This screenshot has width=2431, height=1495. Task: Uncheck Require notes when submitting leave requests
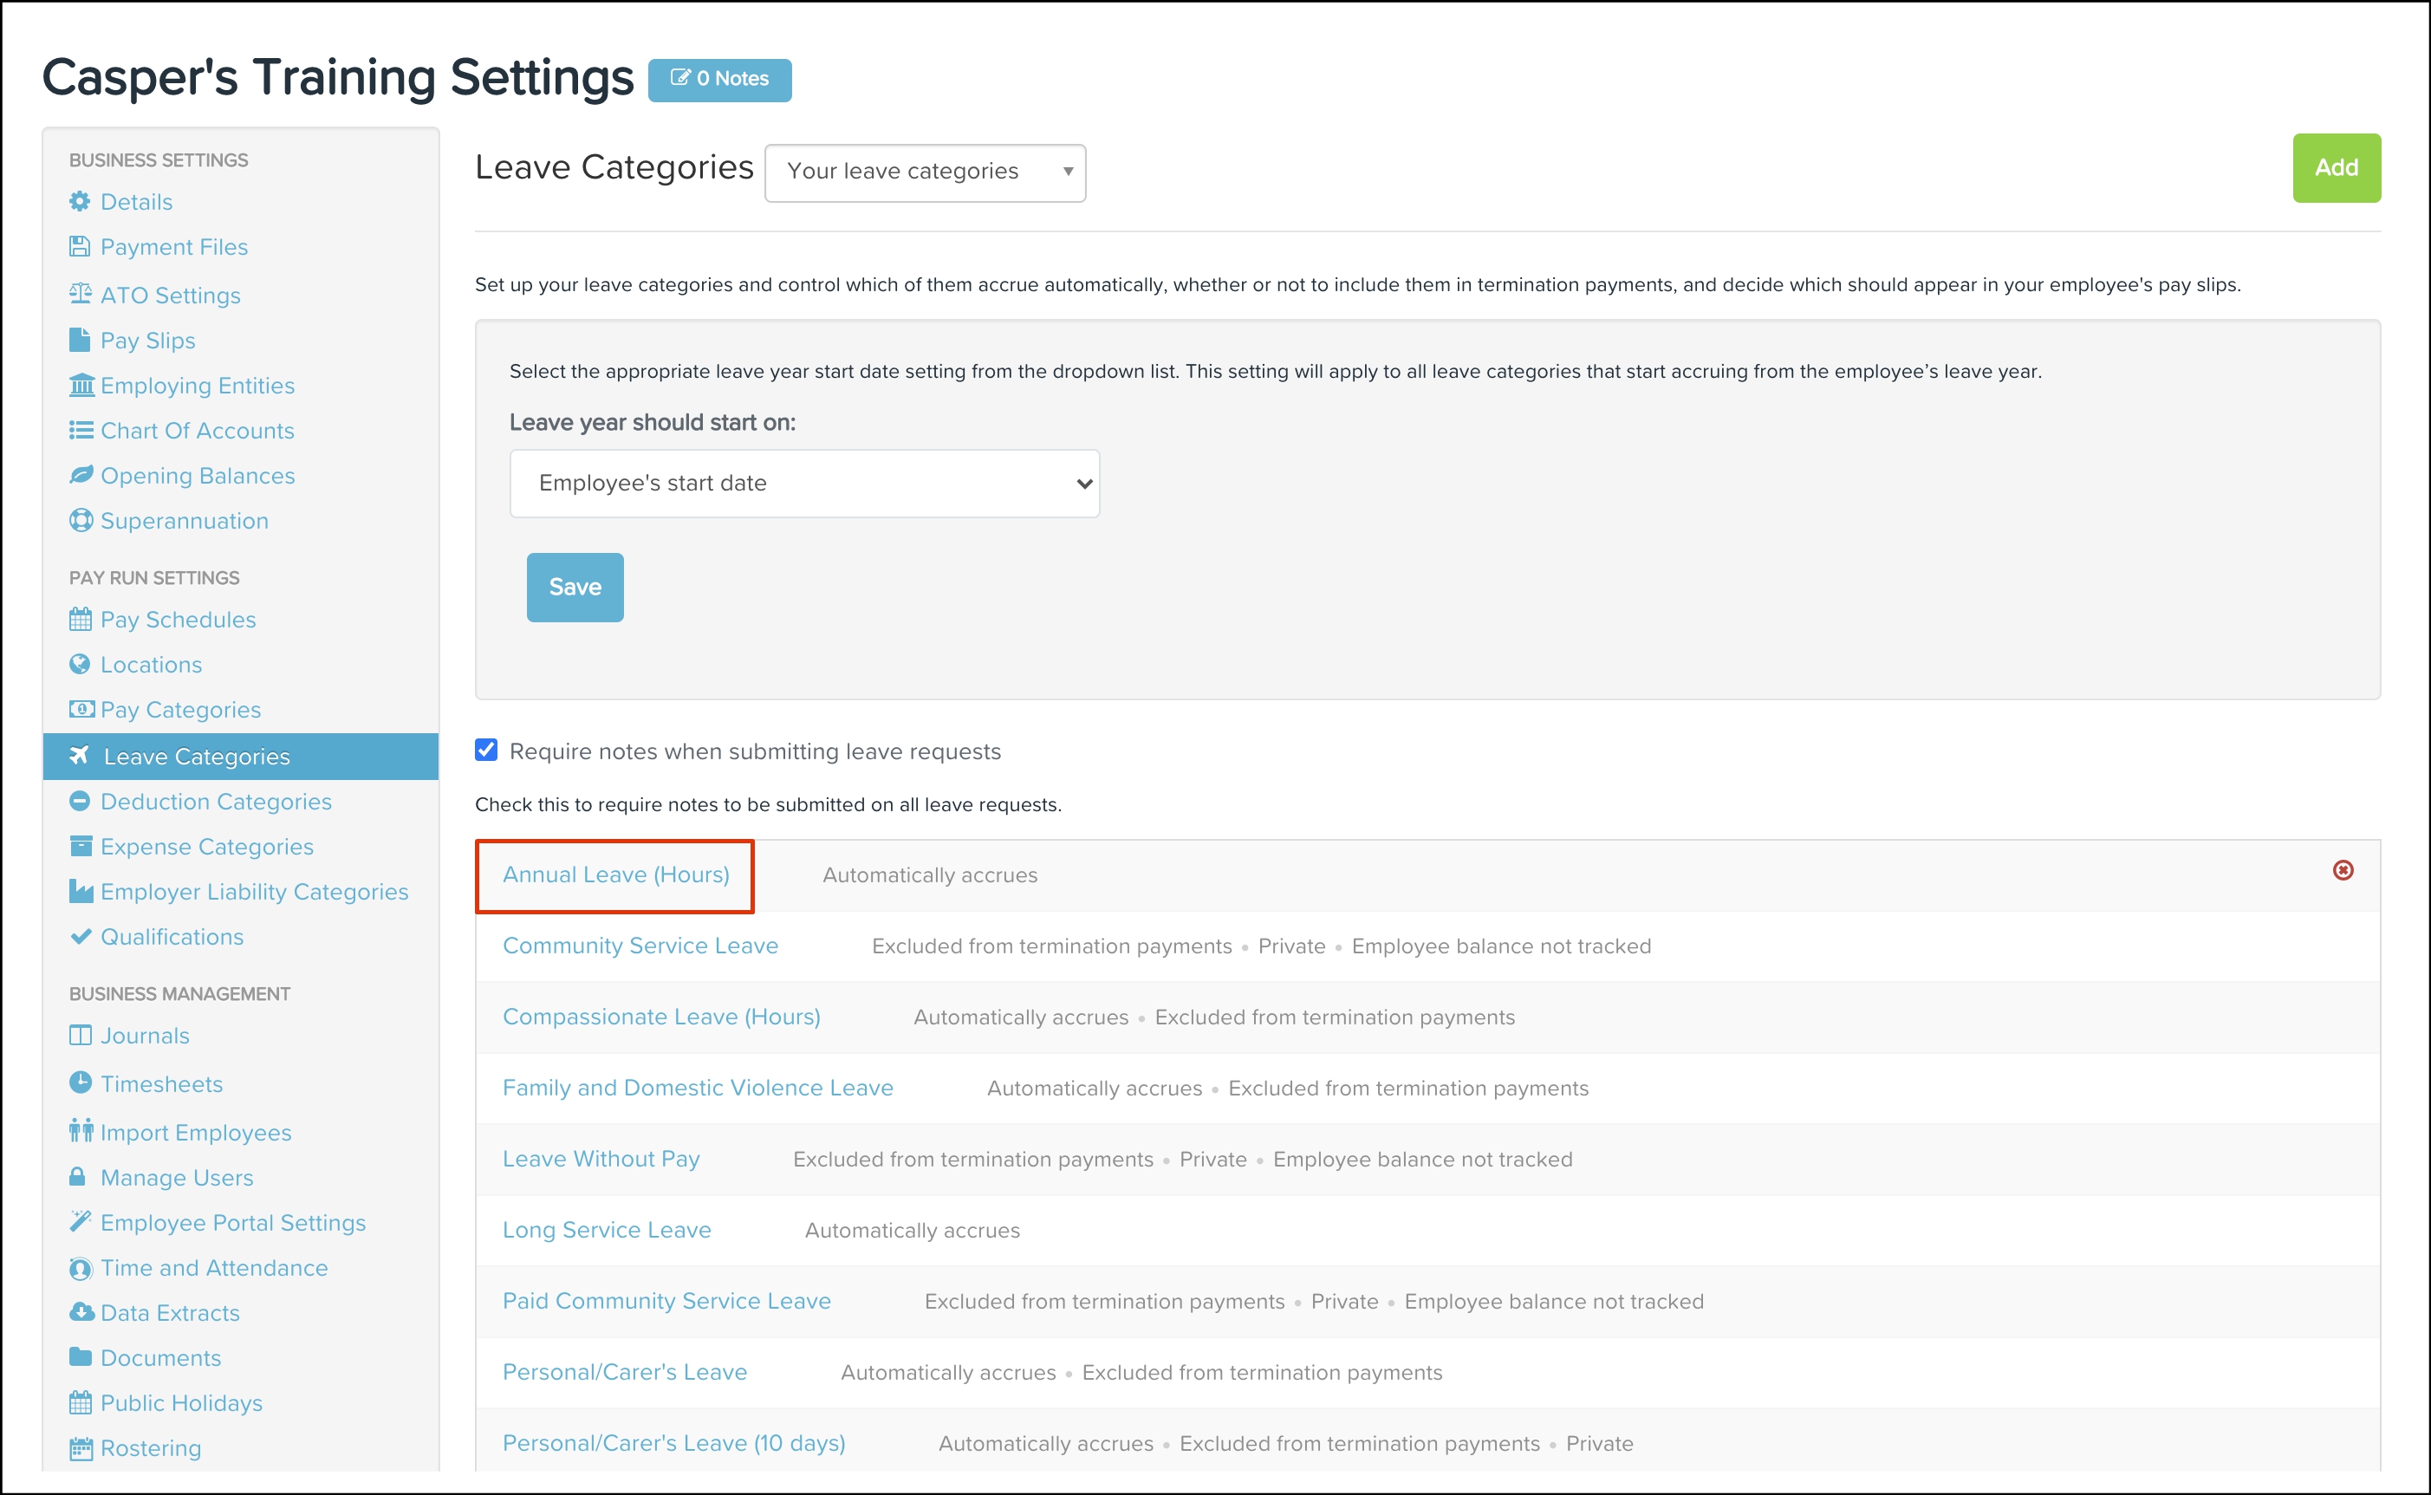click(x=486, y=751)
